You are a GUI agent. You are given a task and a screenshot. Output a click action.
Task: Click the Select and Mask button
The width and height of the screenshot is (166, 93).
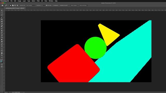[x=83, y=5]
